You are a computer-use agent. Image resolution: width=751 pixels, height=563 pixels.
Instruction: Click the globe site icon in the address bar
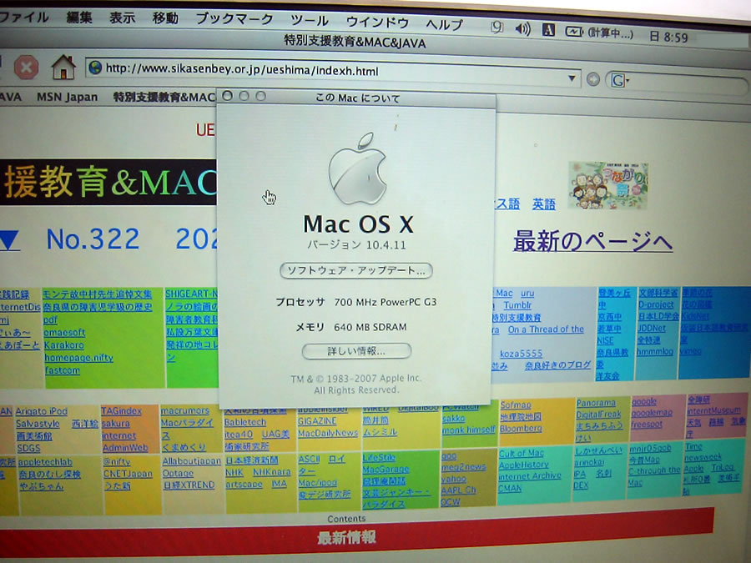pyautogui.click(x=95, y=68)
